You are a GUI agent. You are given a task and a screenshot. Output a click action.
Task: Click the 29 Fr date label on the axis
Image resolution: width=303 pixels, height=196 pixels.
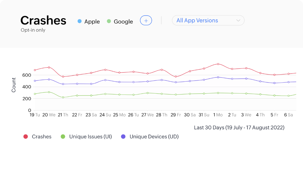175,115
